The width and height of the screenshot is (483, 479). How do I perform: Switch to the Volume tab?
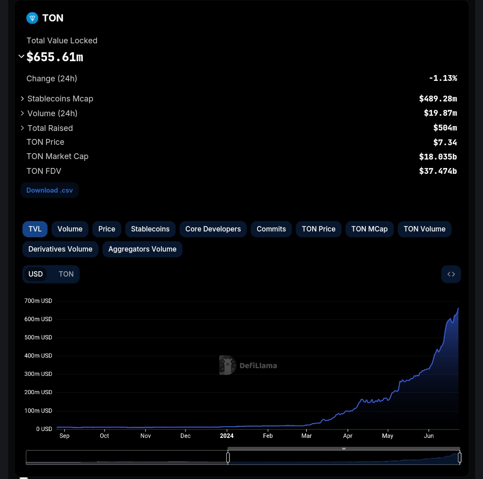click(x=70, y=229)
